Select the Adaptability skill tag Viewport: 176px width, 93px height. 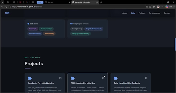tap(49, 33)
